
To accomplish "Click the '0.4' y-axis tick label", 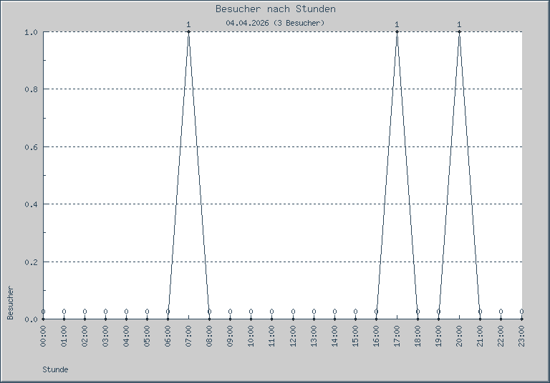I will point(31,204).
